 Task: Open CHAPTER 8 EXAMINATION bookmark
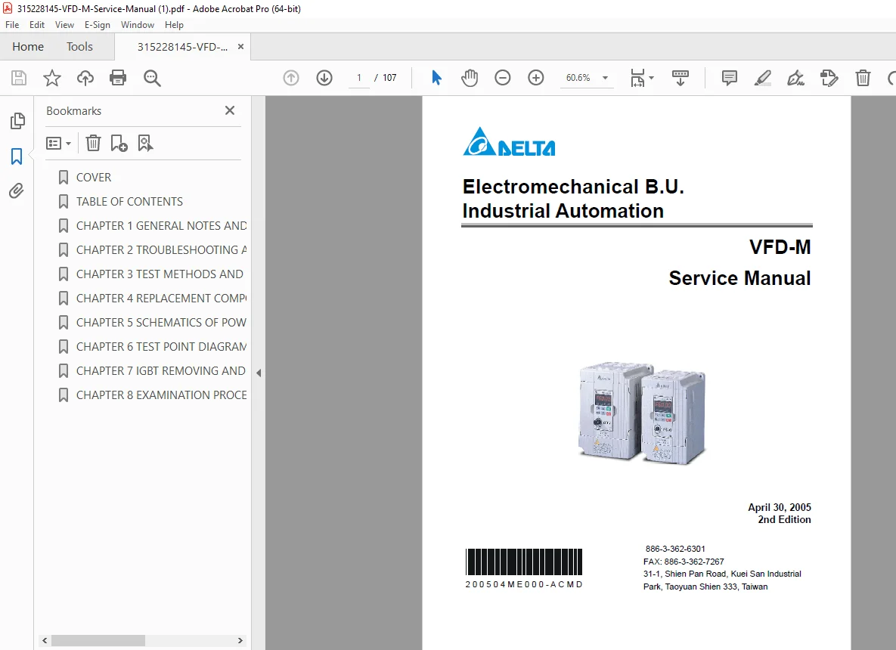[161, 395]
